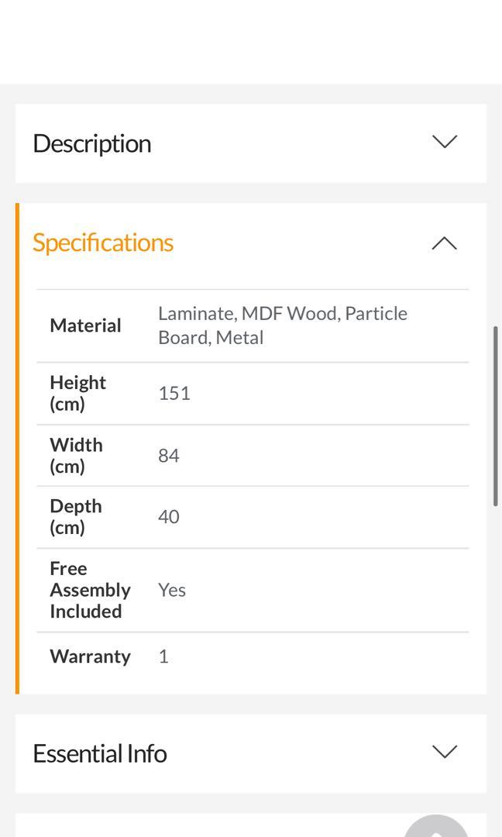This screenshot has height=837, width=502.
Task: Select the Width (cm) label
Action: 76,456
